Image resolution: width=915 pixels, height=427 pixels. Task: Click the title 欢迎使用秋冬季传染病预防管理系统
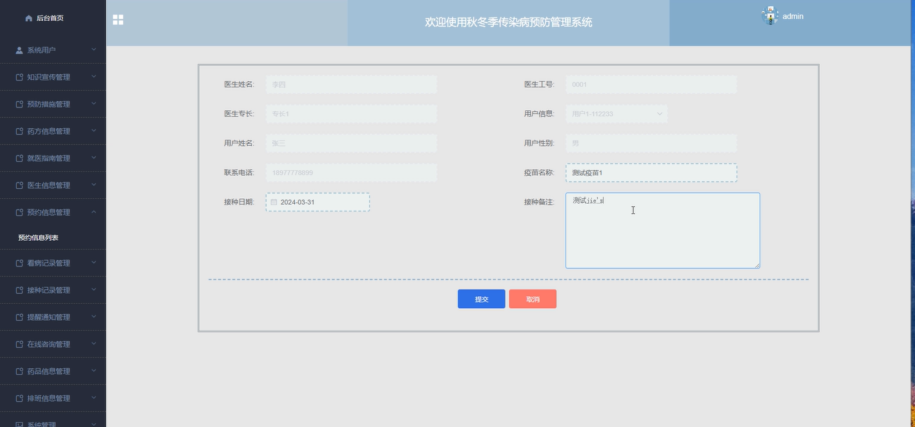[x=509, y=23]
